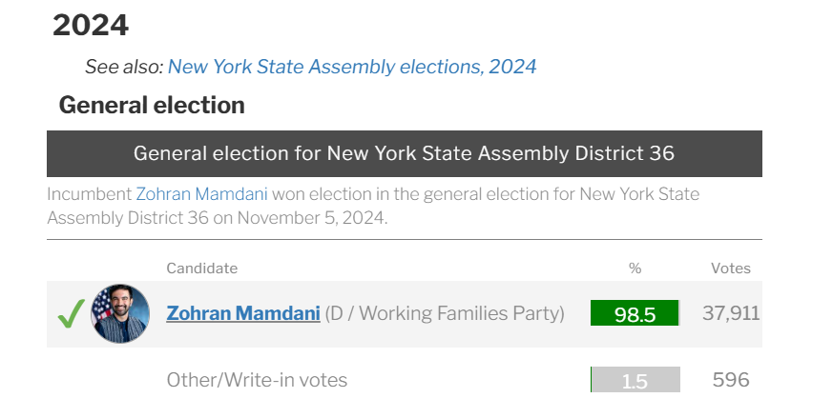Click the green winner checkmark icon
Screen dimensions: 833x418
point(72,314)
